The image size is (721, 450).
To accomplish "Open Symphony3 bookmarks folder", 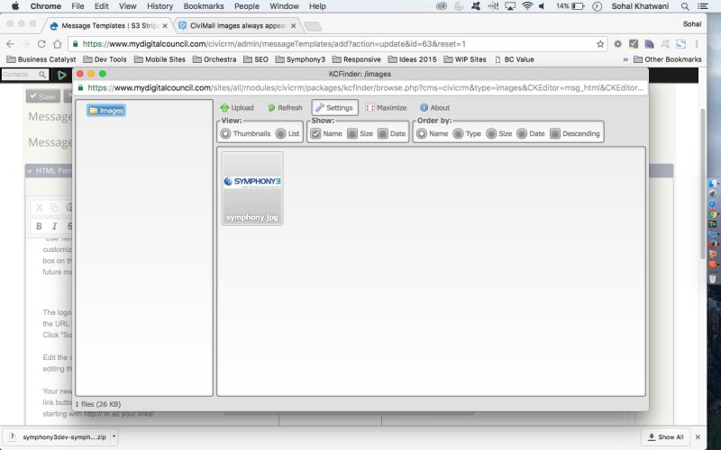I will pyautogui.click(x=300, y=59).
